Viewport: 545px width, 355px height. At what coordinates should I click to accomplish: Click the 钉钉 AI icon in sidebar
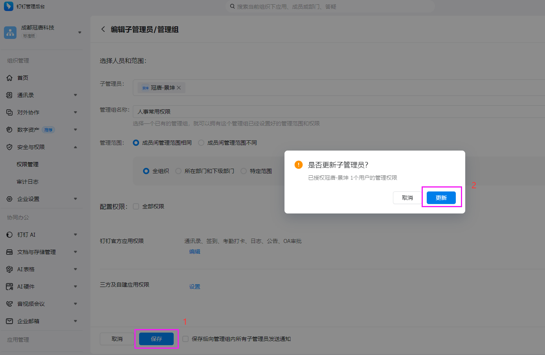9,235
